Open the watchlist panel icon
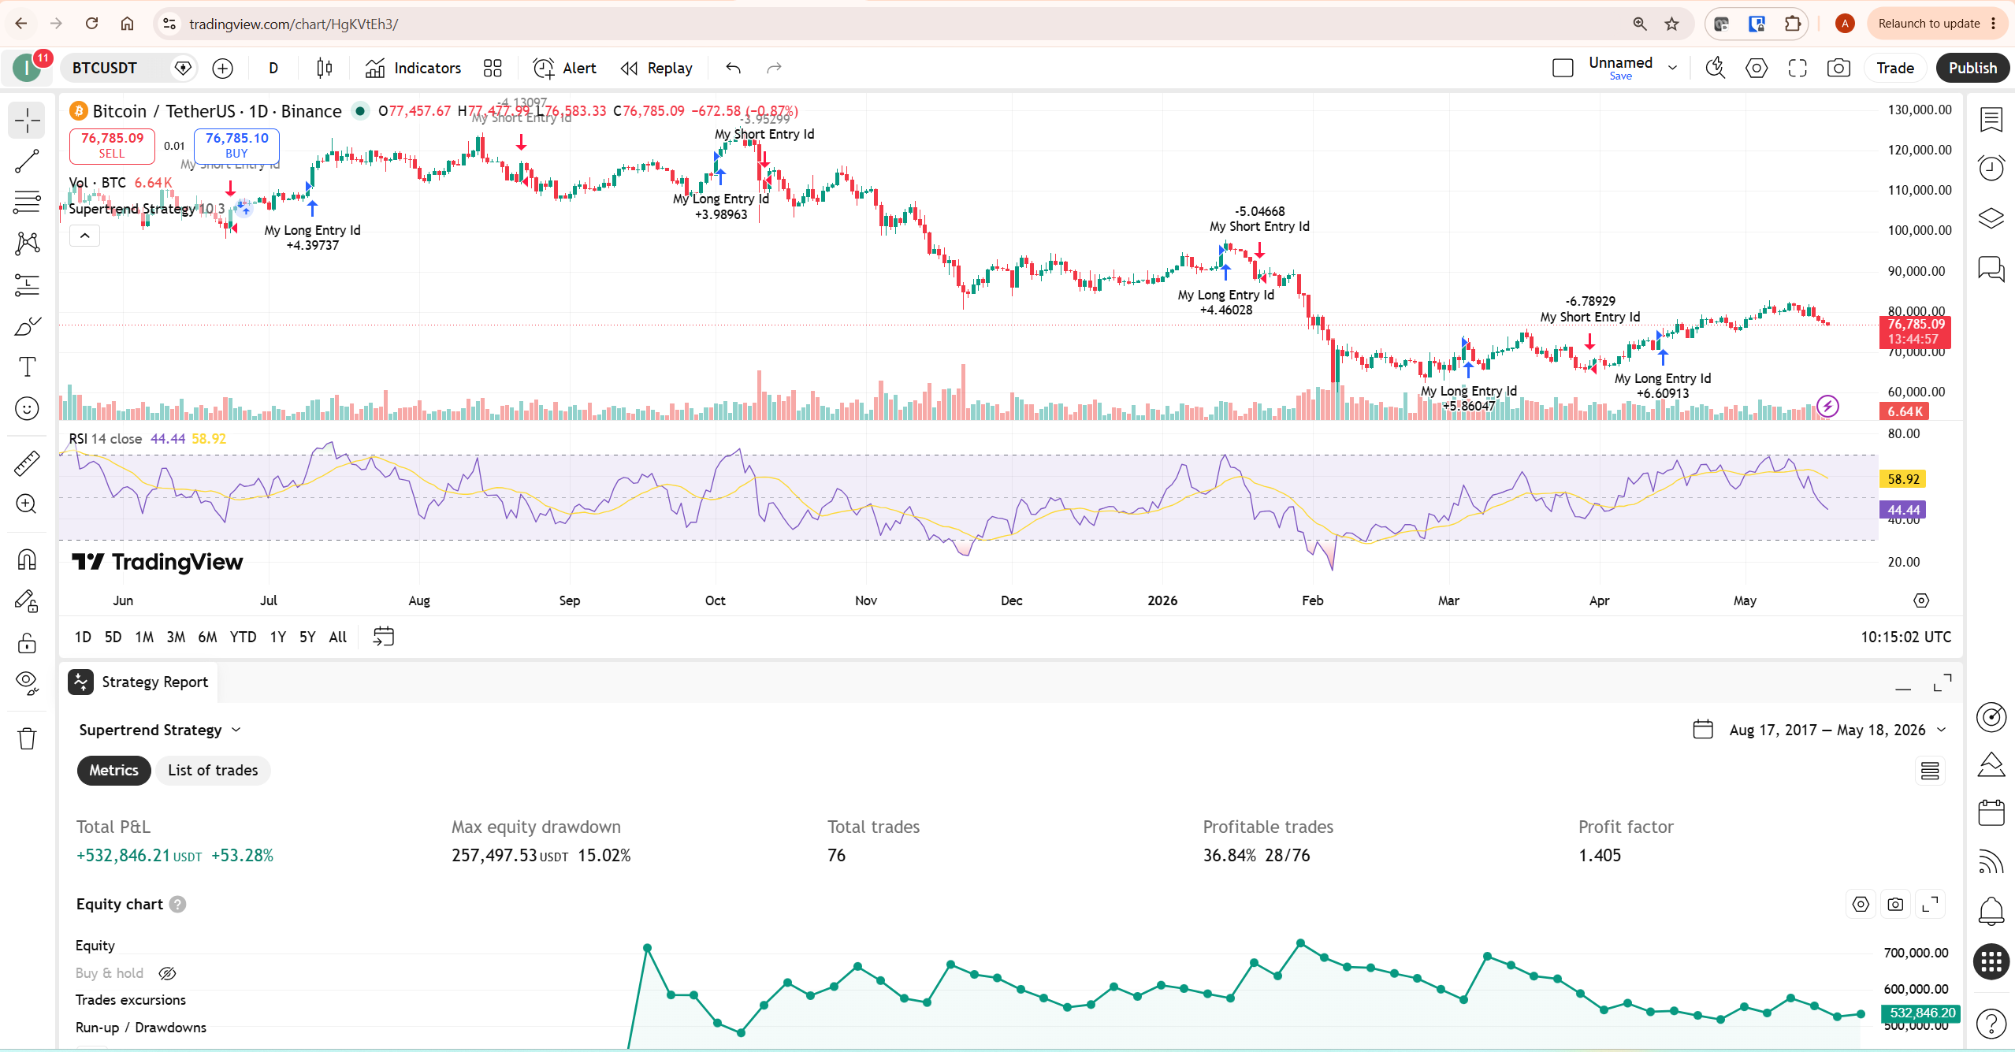This screenshot has height=1052, width=2015. click(x=1991, y=120)
